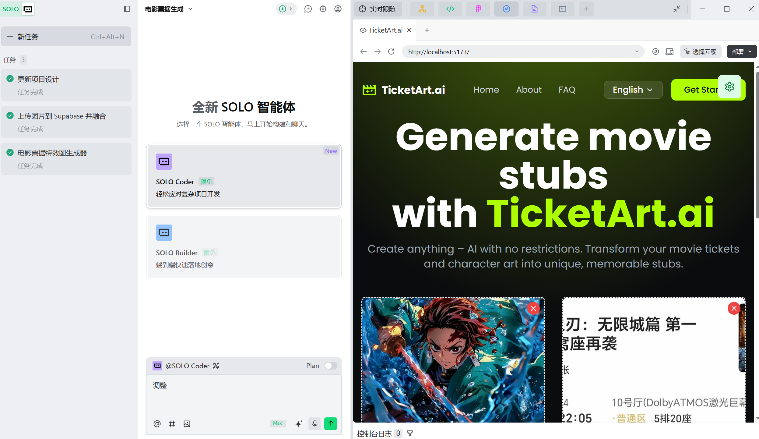The image size is (759, 439).
Task: Collapse the left sidebar panel
Action: (x=127, y=9)
